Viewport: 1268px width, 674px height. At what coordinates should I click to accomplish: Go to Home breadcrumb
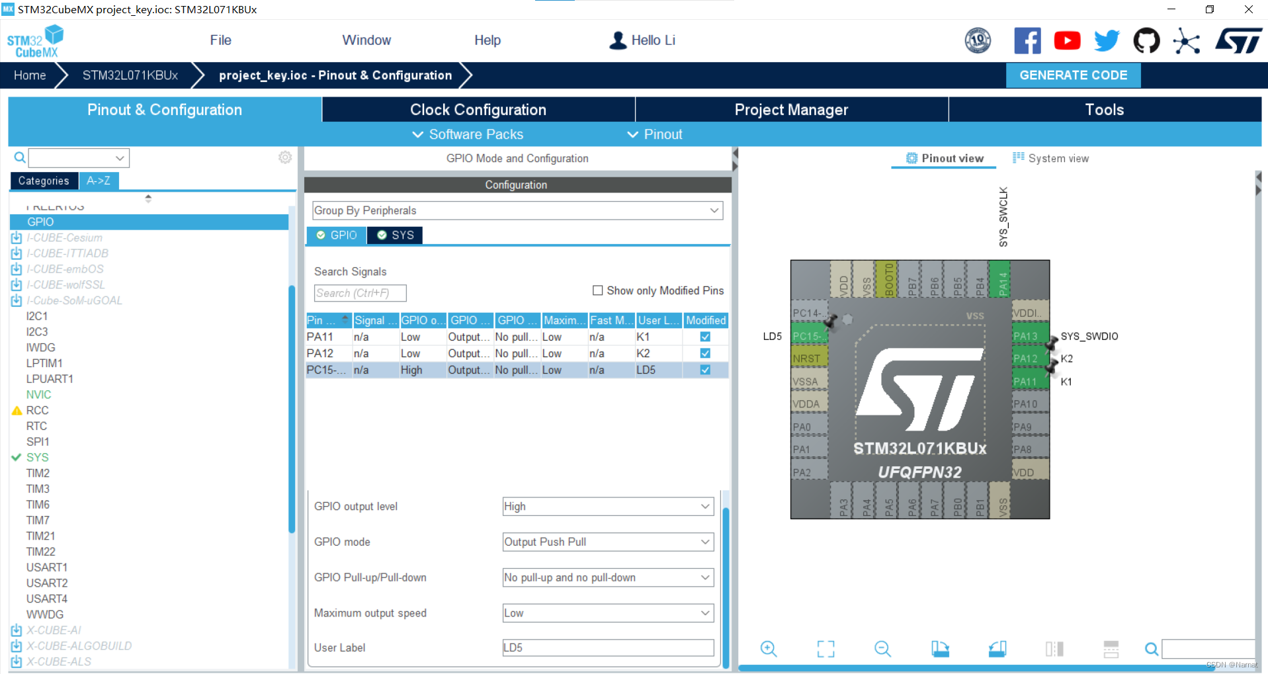30,75
